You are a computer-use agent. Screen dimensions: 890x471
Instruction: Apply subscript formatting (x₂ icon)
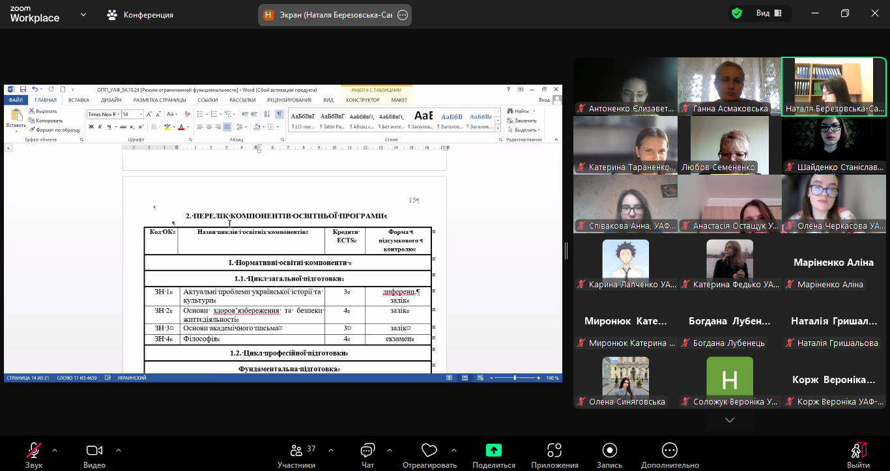pos(132,127)
